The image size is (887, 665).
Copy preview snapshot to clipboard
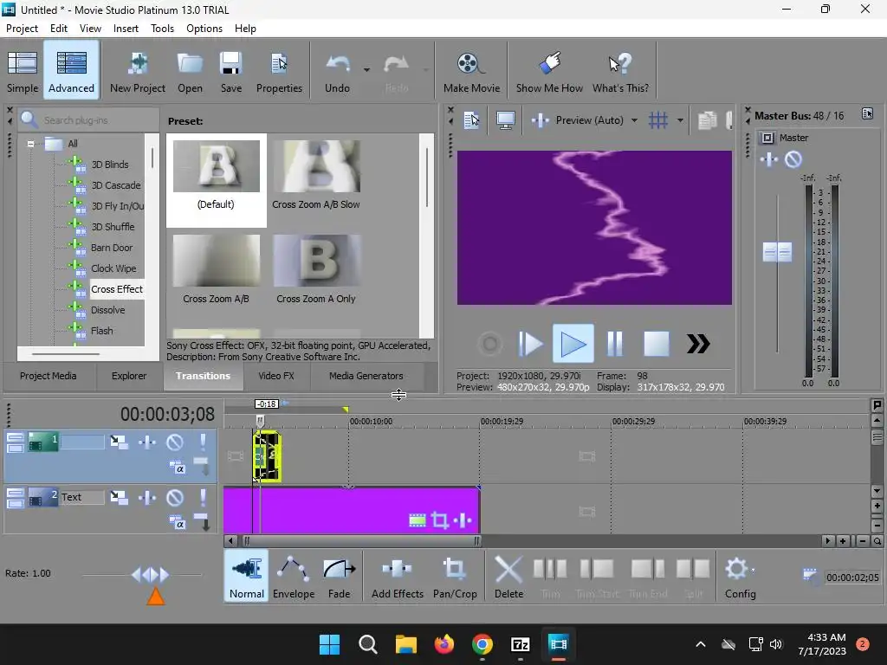(x=707, y=119)
